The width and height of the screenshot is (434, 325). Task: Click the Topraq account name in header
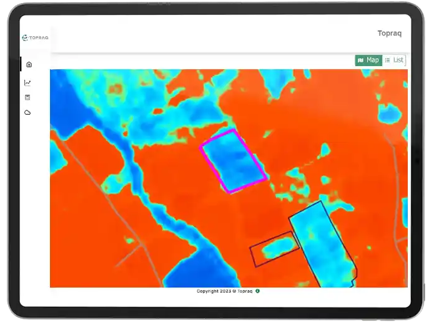[x=390, y=33]
